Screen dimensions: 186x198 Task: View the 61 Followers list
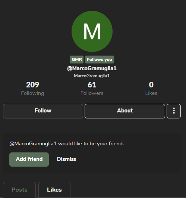tap(92, 89)
